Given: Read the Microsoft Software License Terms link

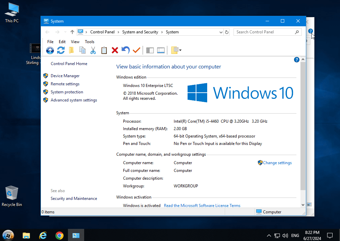Looking at the screenshot, I should click(202, 206).
